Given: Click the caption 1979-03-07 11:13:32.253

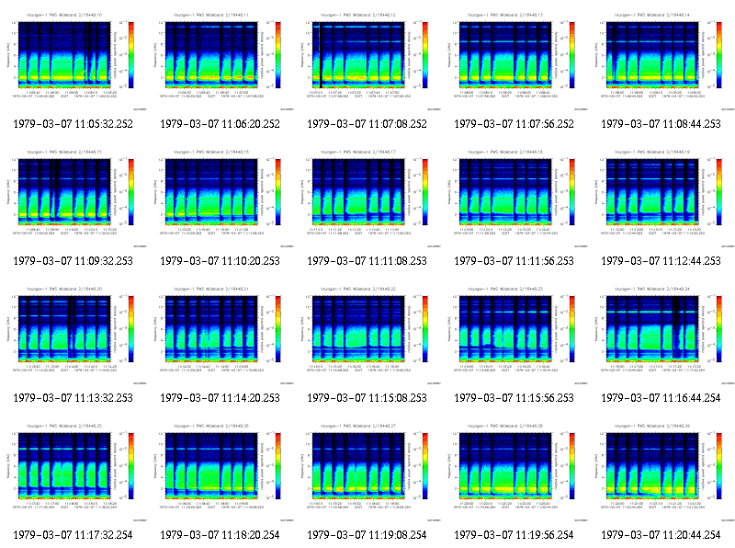Looking at the screenshot, I should pyautogui.click(x=73, y=398).
